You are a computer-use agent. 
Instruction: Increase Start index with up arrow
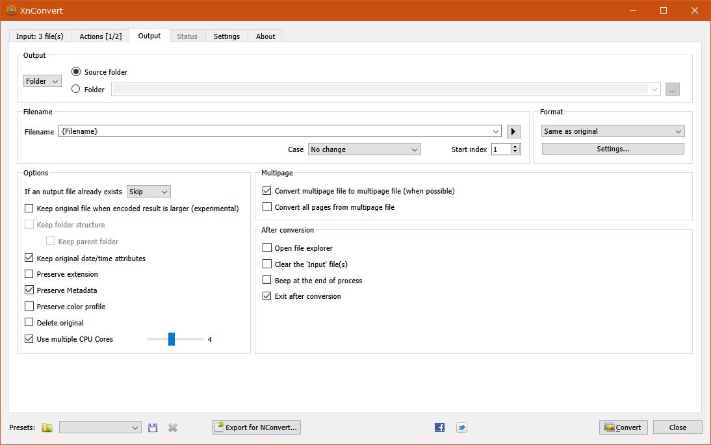[515, 146]
